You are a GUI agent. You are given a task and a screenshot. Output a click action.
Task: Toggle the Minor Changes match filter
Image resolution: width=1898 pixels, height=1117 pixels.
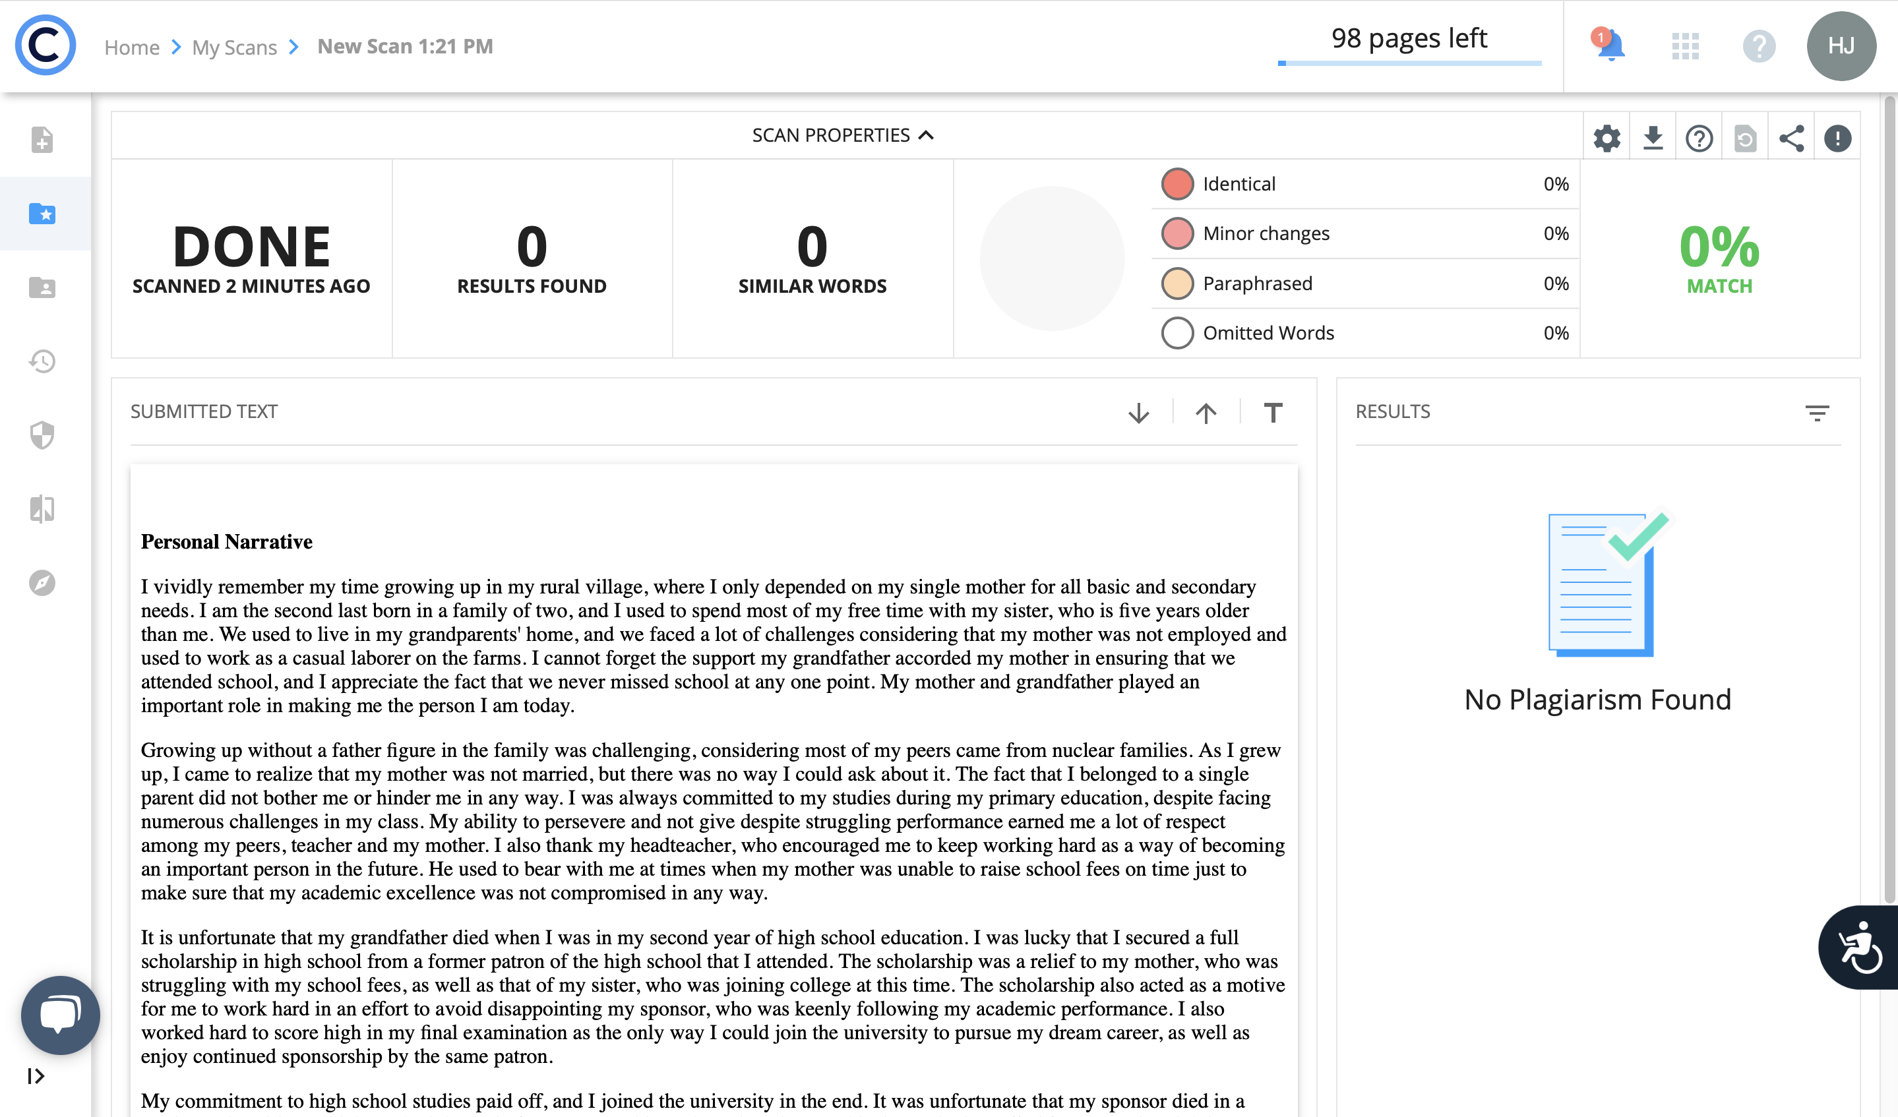(x=1176, y=234)
